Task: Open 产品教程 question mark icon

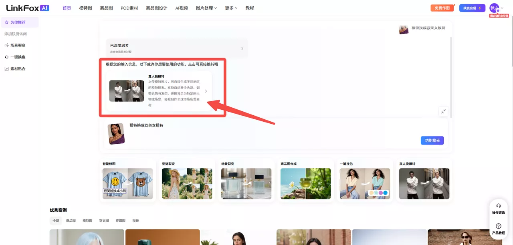Action: coord(498,226)
